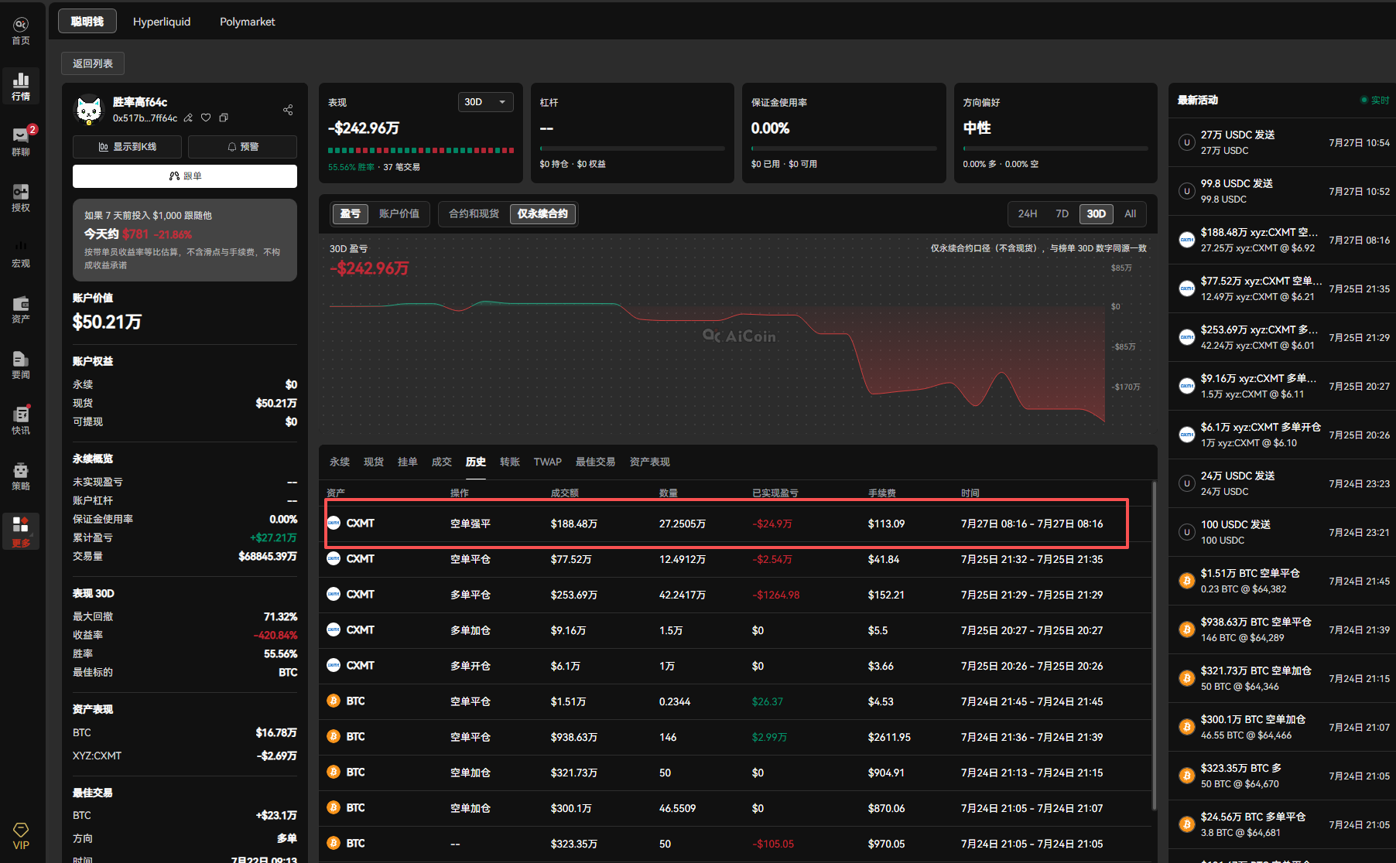1396x863 pixels.
Task: Open 行情 market icon in left sidebar
Action: pos(21,86)
